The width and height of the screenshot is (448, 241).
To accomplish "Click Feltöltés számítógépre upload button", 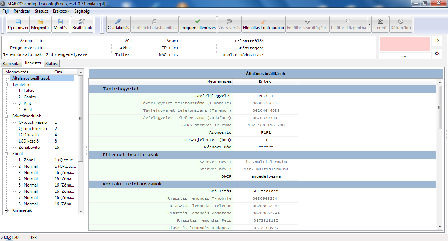I will coord(308,24).
